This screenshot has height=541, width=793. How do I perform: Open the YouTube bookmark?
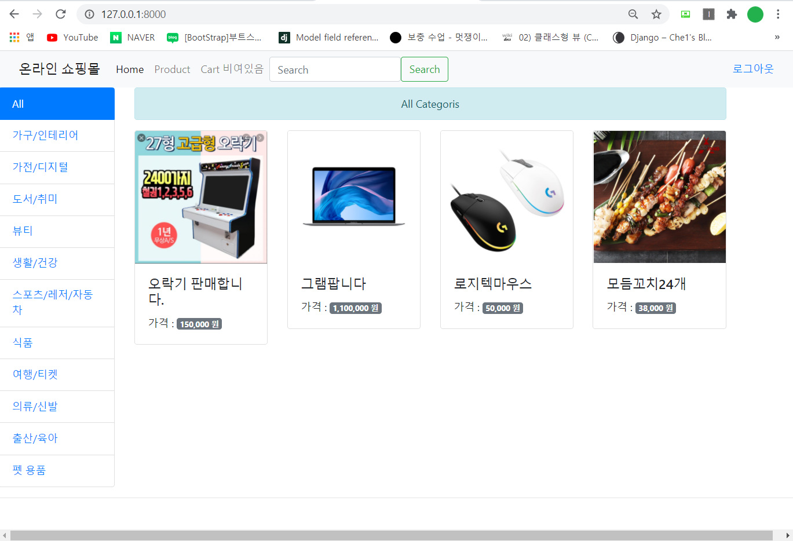tap(72, 37)
